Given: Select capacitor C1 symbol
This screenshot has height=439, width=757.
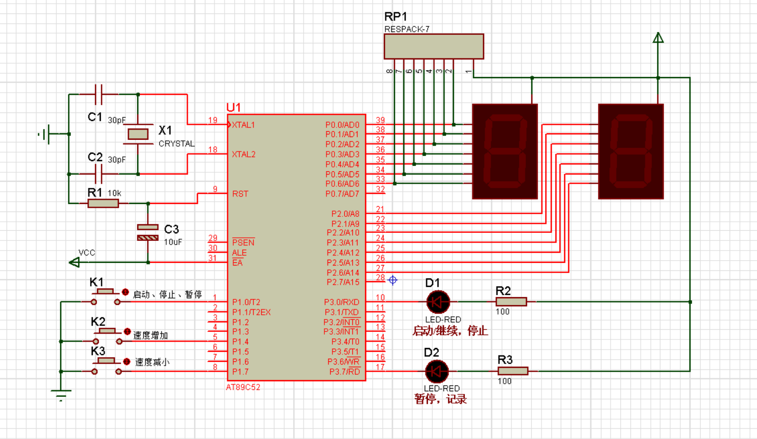Looking at the screenshot, I should point(99,94).
